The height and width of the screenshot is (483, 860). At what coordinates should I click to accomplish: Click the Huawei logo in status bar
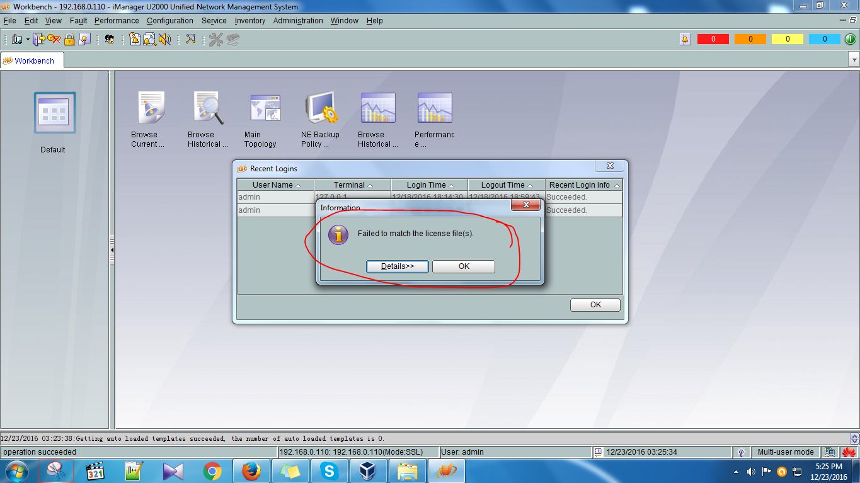click(849, 452)
